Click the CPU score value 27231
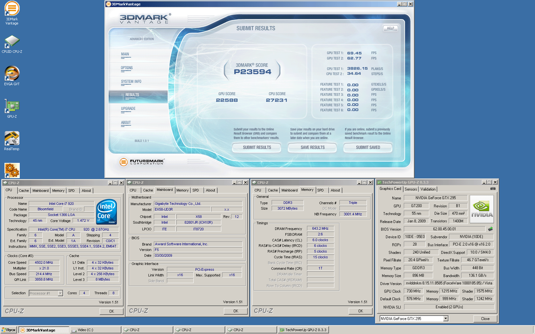Viewport: 535px width, 334px height. [276, 100]
